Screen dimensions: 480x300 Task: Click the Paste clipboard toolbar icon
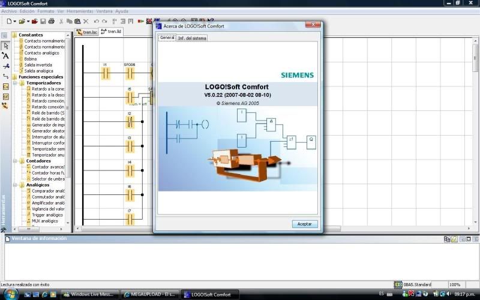(x=77, y=21)
